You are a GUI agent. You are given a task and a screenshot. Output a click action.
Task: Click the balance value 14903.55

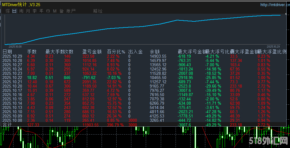point(158,56)
